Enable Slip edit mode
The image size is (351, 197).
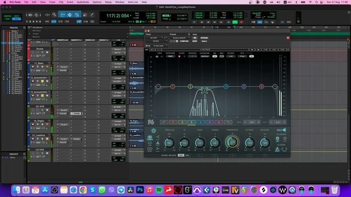(x=8, y=19)
